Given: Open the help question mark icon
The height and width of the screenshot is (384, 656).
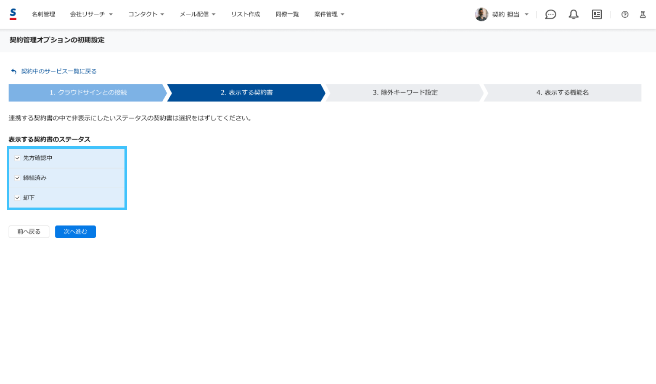Looking at the screenshot, I should coord(625,14).
